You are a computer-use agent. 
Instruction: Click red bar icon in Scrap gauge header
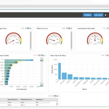pyautogui.click(x=27, y=28)
